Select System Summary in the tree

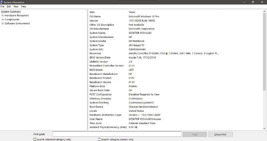[x=11, y=12]
